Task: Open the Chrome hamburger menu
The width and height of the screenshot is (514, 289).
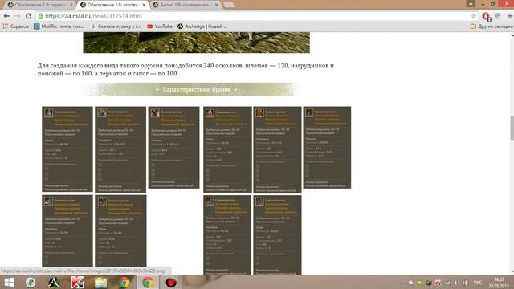Action: [510, 16]
